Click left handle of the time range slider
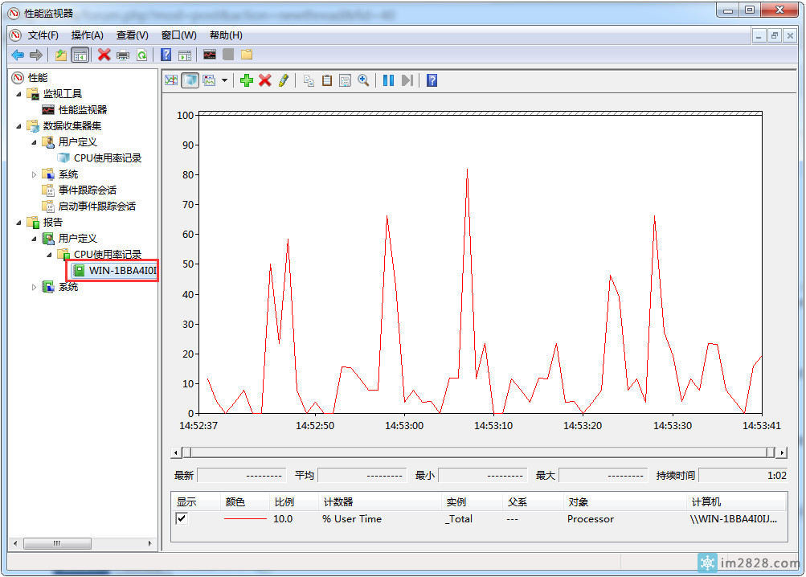The height and width of the screenshot is (577, 806). pos(186,452)
